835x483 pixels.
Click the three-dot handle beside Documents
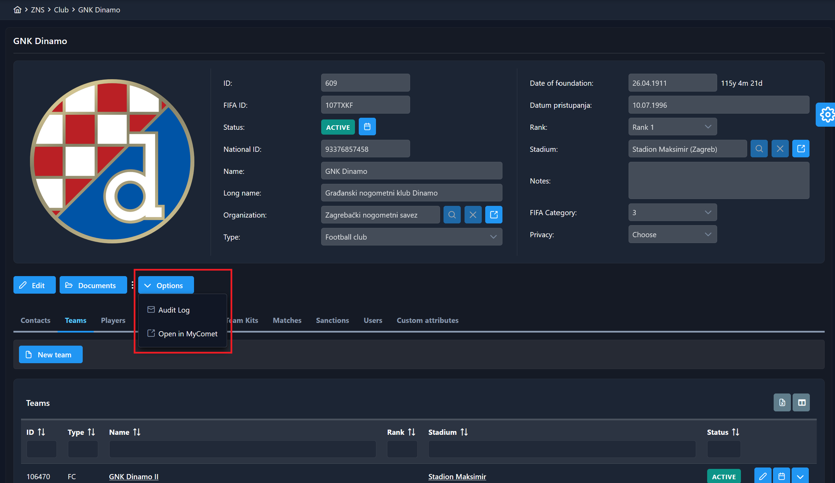[x=132, y=285]
